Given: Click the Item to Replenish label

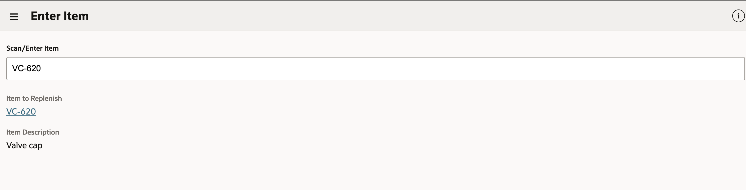Looking at the screenshot, I should [34, 98].
